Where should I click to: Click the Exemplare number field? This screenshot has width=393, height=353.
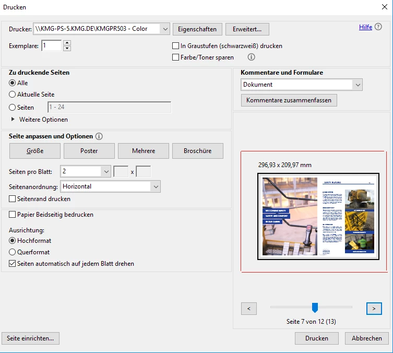click(x=51, y=45)
